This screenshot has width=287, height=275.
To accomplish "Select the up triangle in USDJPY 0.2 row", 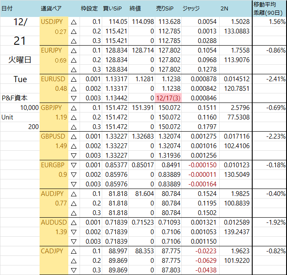I will (74, 32).
